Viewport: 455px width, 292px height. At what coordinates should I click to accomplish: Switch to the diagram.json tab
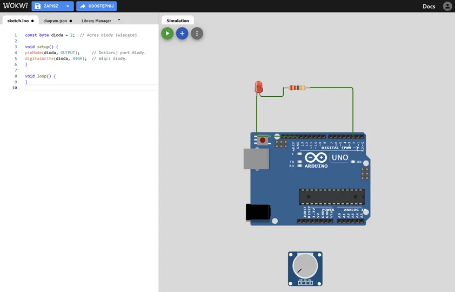point(57,21)
